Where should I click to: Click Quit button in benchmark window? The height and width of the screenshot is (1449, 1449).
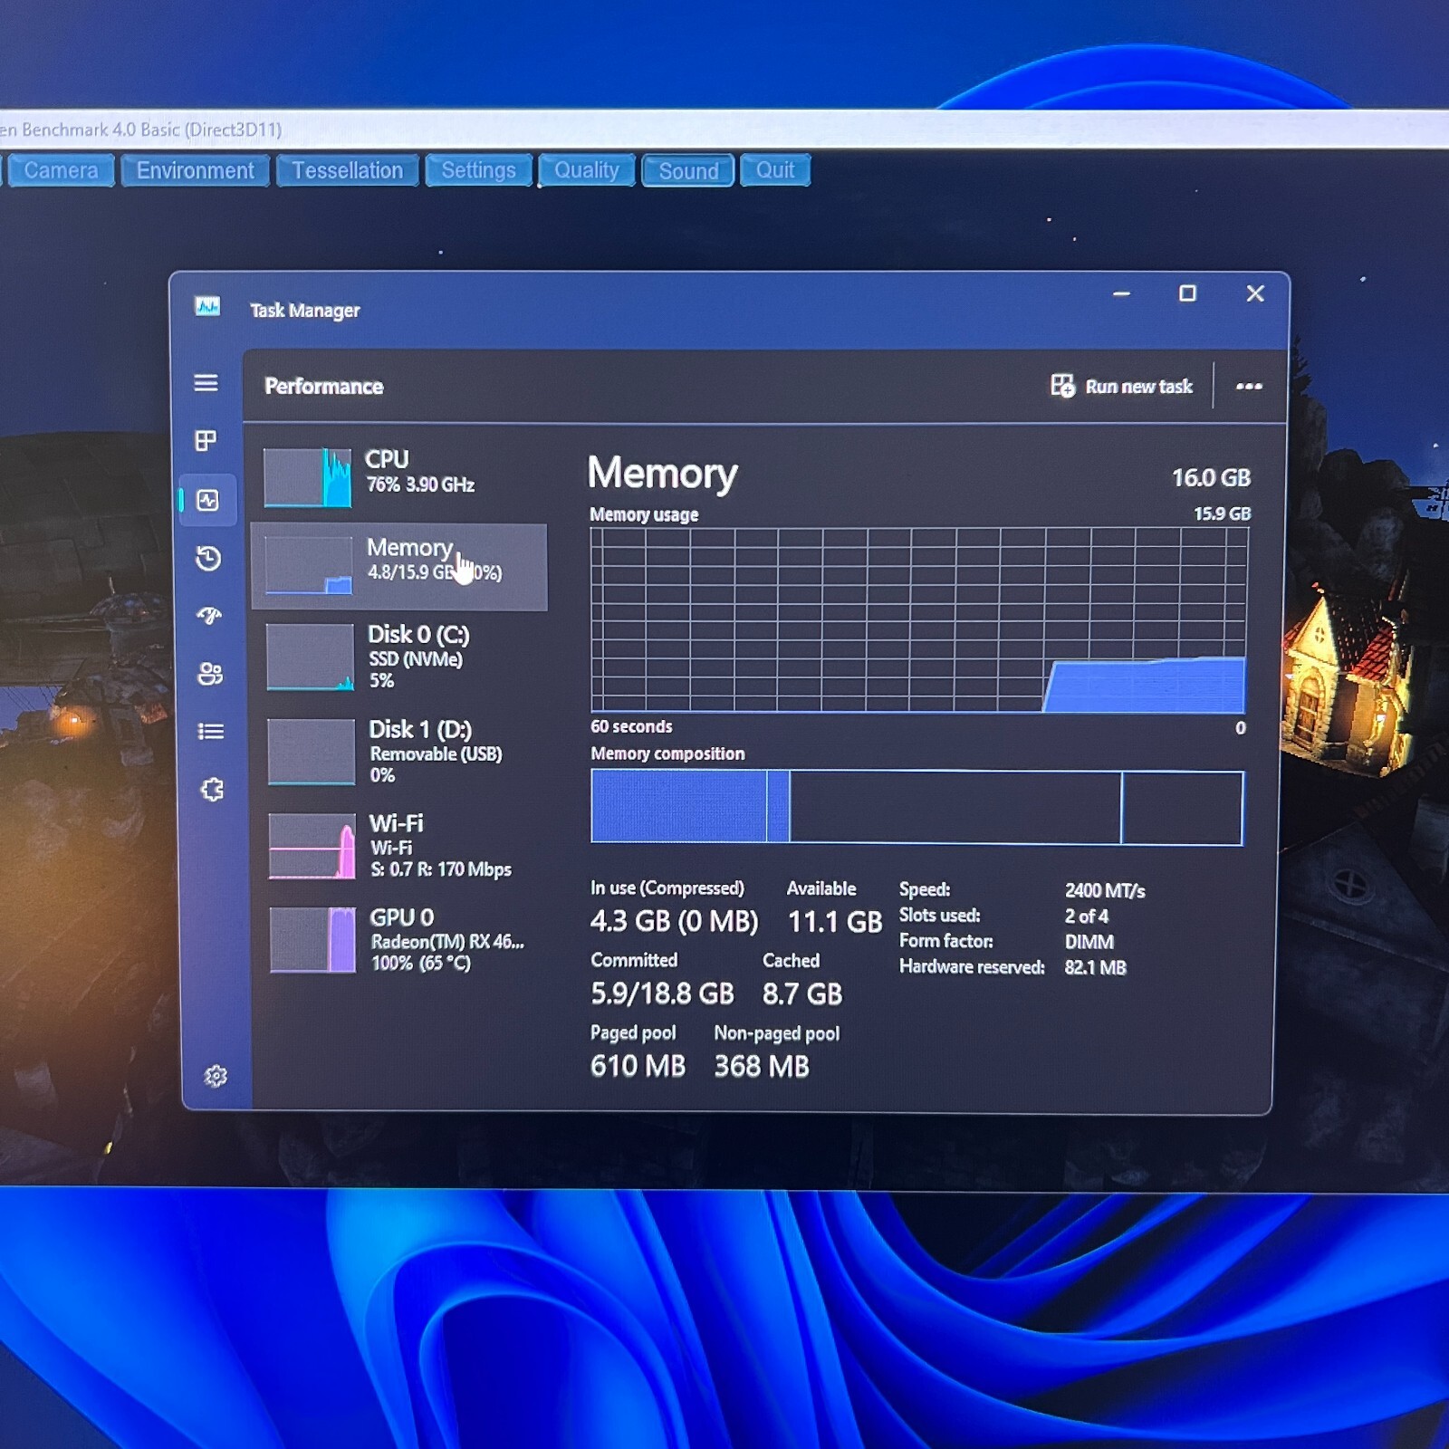click(x=774, y=170)
